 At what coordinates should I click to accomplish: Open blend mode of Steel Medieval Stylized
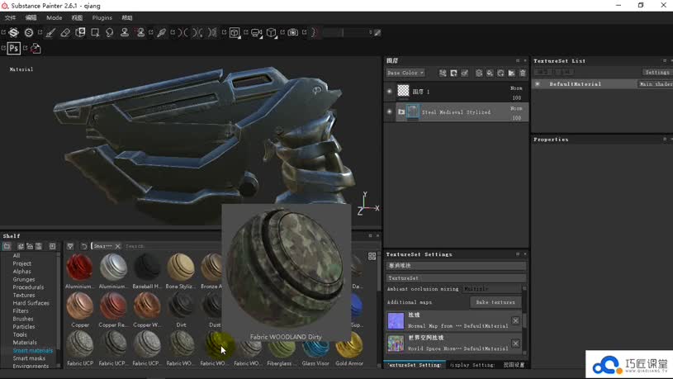point(516,109)
